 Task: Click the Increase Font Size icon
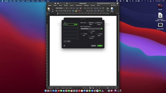(x=71, y=8)
